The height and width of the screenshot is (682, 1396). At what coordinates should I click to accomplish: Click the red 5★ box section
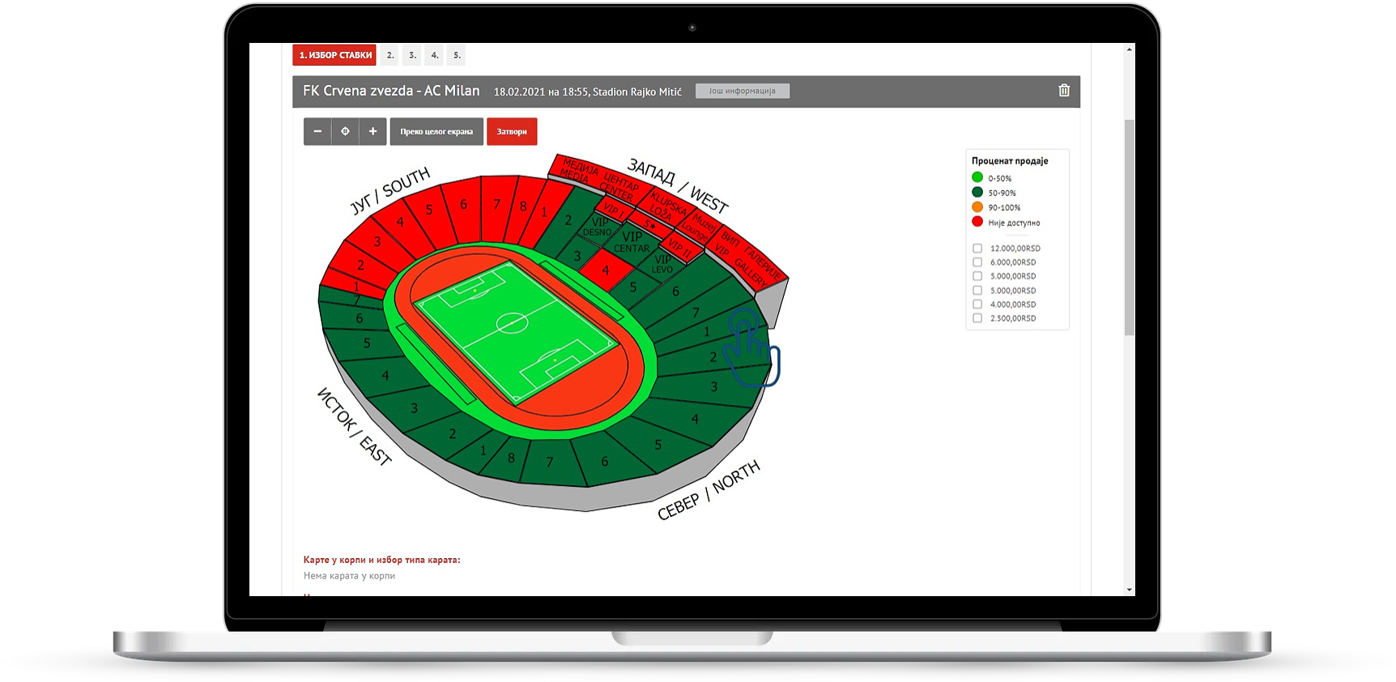tap(650, 224)
